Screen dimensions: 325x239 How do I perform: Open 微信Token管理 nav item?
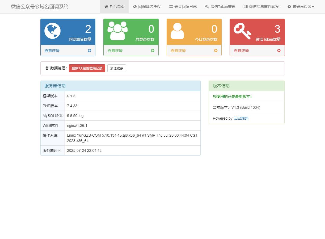[220, 7]
